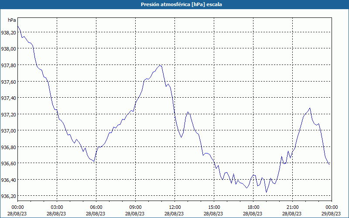The height and width of the screenshot is (218, 349).
Task: Click the 937,40 y-axis value
Action: coord(8,99)
